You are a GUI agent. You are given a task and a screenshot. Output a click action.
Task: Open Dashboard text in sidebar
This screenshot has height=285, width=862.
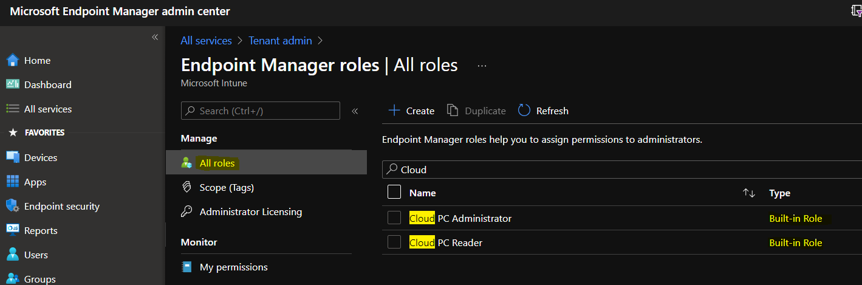48,85
